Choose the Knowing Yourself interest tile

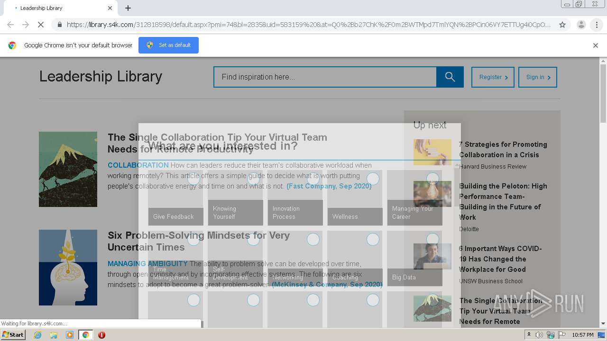(x=235, y=198)
